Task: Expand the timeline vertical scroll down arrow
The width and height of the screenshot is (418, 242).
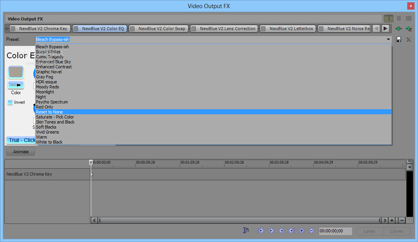Action: point(410,168)
